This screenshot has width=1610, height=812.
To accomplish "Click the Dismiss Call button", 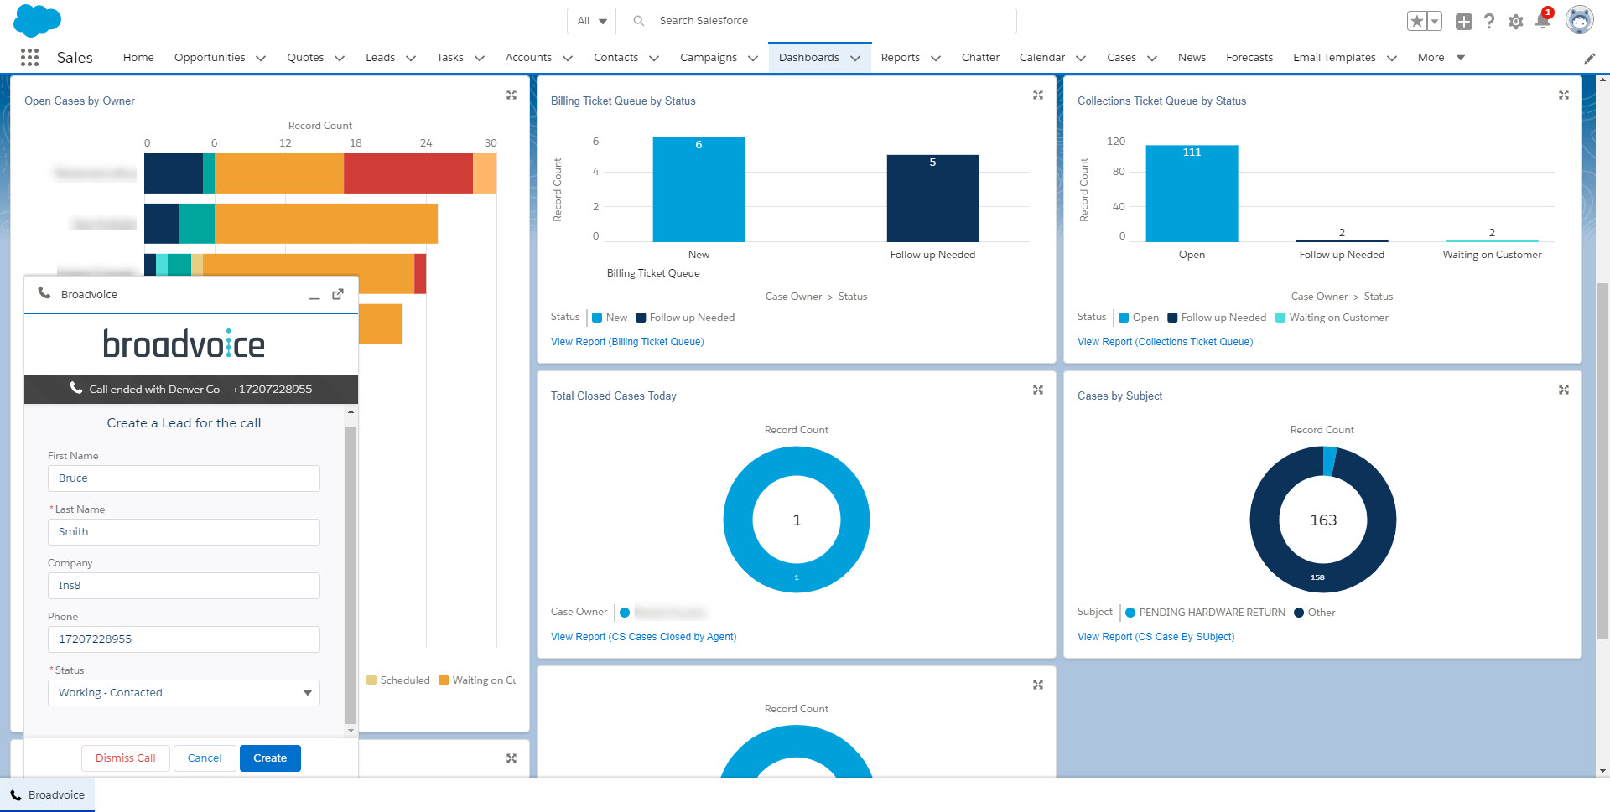I will pos(126,758).
